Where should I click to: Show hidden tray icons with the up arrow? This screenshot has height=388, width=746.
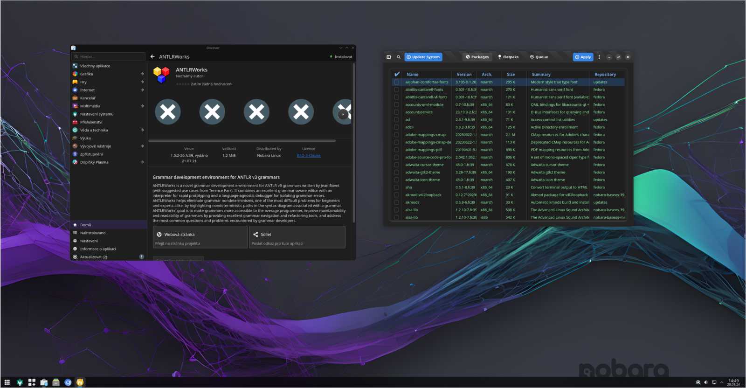[722, 382]
